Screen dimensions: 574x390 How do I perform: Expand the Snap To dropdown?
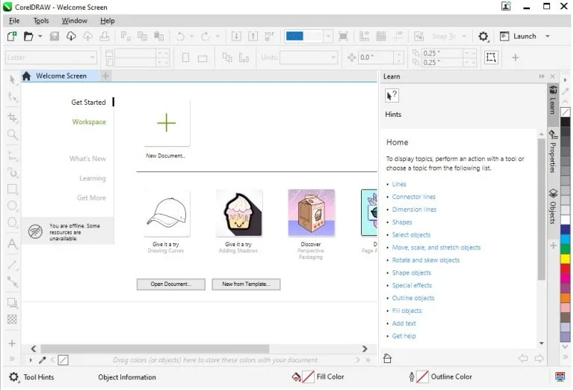click(464, 36)
